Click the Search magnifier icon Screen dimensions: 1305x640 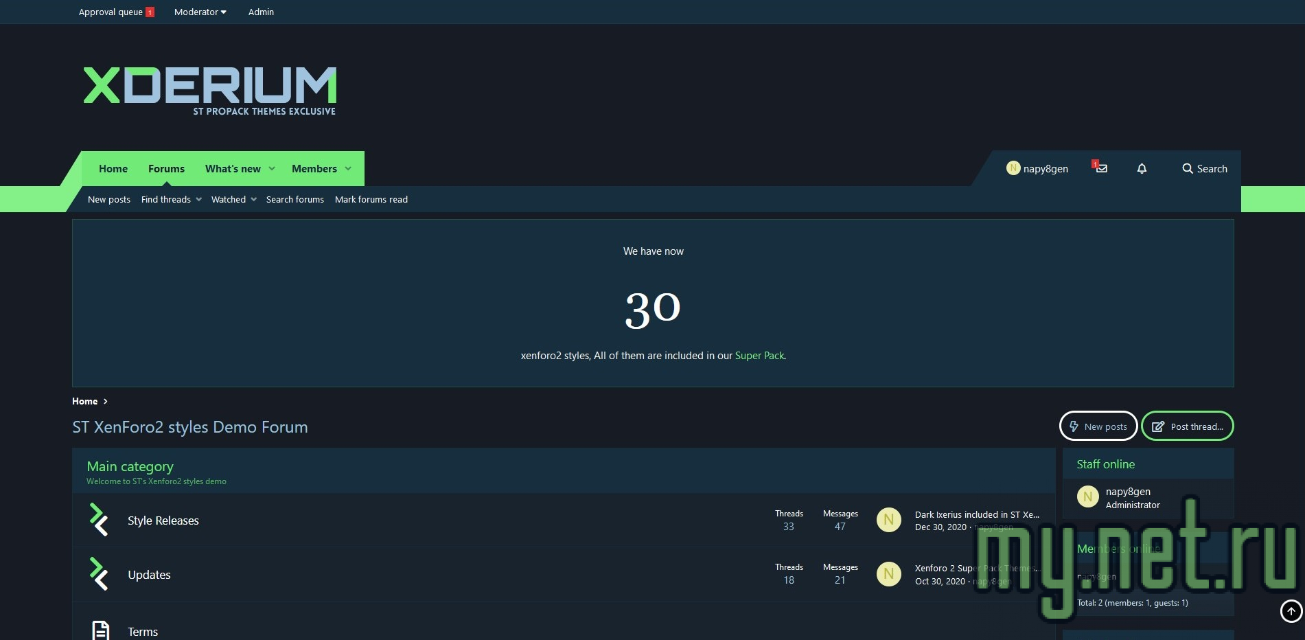coord(1187,168)
